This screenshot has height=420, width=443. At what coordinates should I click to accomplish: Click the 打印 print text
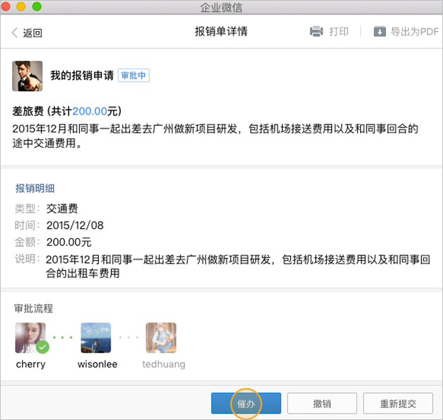(x=339, y=32)
